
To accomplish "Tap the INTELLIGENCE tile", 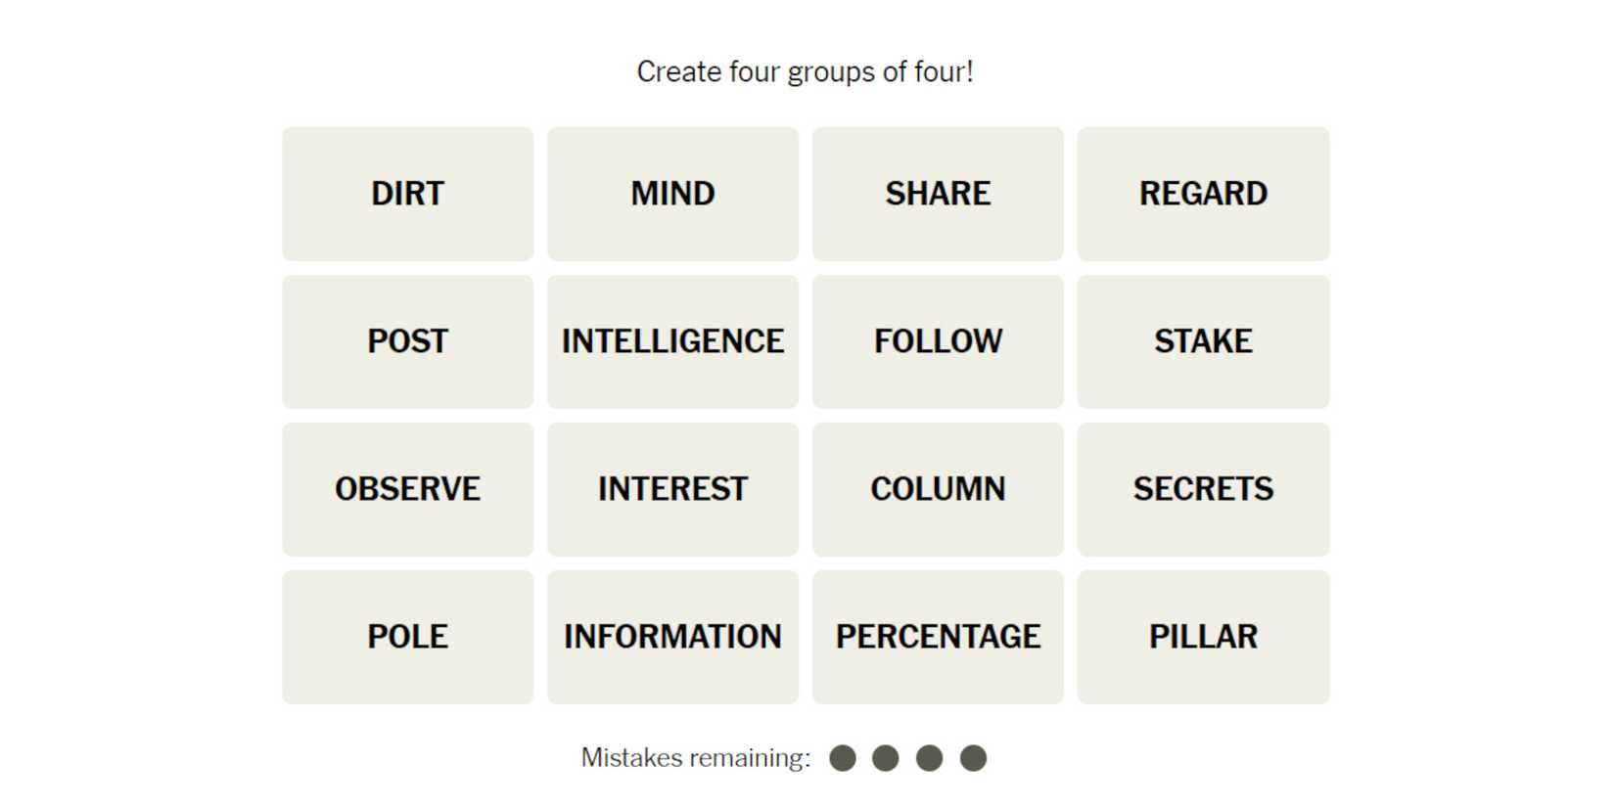I will click(x=672, y=341).
